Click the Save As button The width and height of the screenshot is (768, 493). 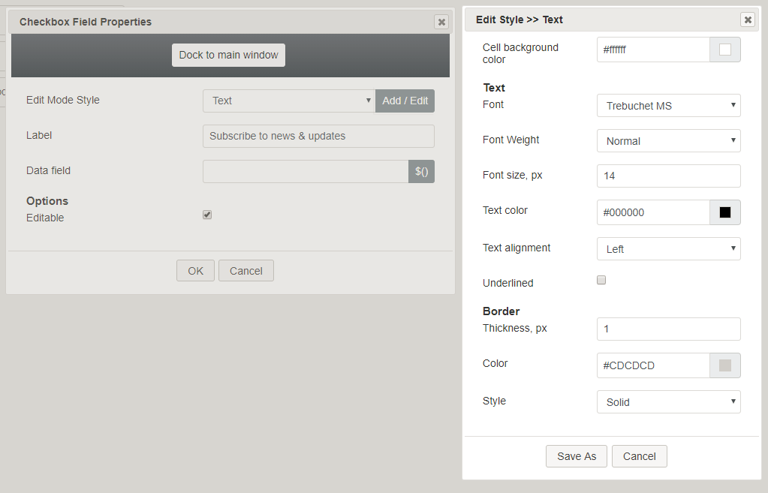point(577,456)
